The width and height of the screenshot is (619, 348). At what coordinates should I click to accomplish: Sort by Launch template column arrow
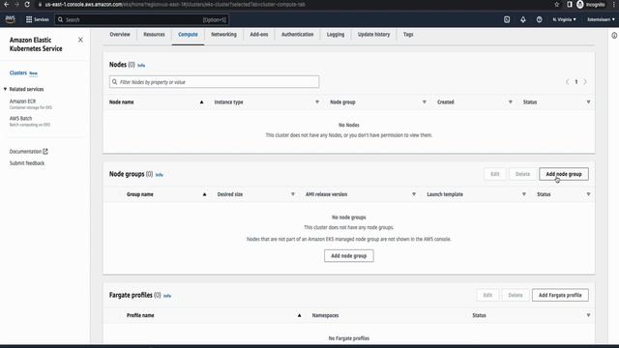pos(524,194)
